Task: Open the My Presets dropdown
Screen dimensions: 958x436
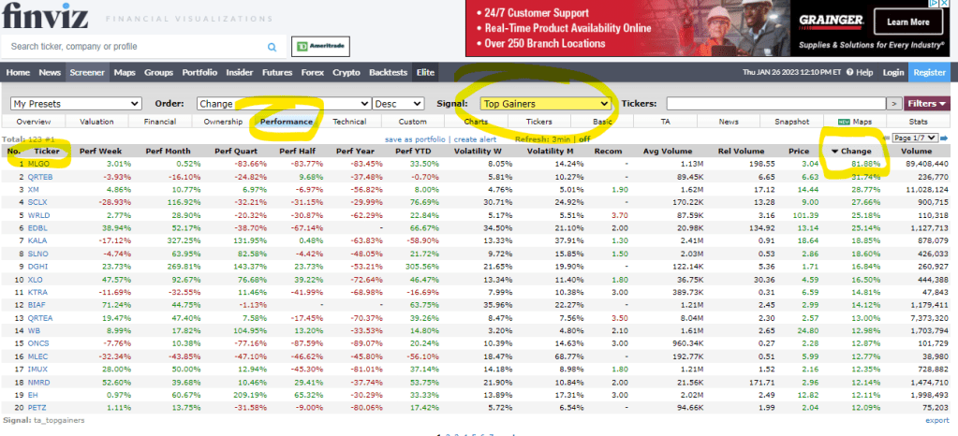Action: pyautogui.click(x=76, y=103)
